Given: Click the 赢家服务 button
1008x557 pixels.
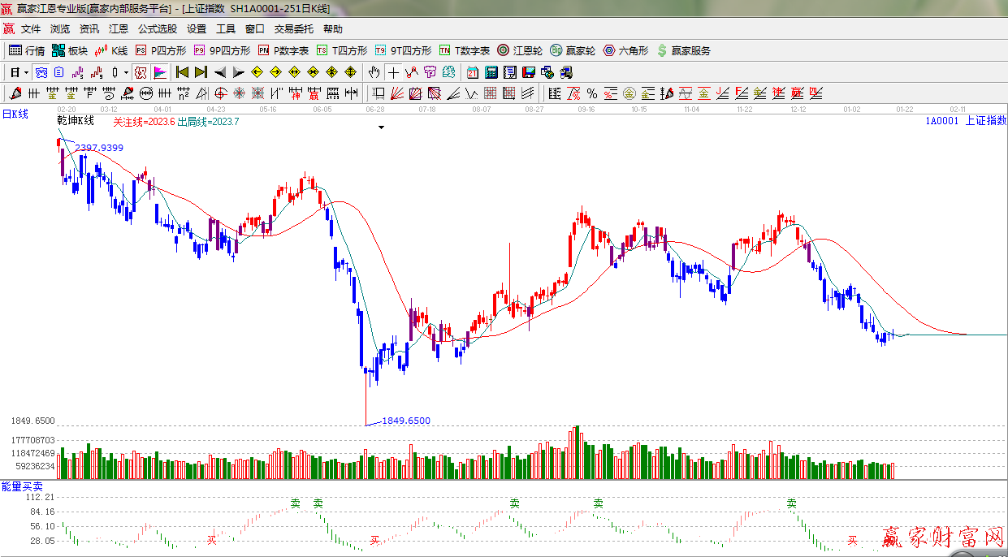Looking at the screenshot, I should click(x=683, y=50).
